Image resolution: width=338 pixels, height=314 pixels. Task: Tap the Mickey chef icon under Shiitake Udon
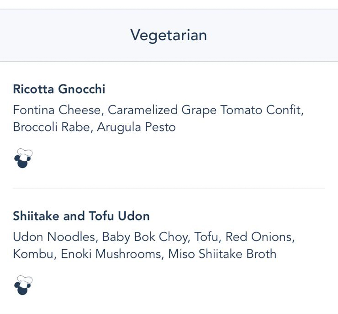click(x=23, y=285)
